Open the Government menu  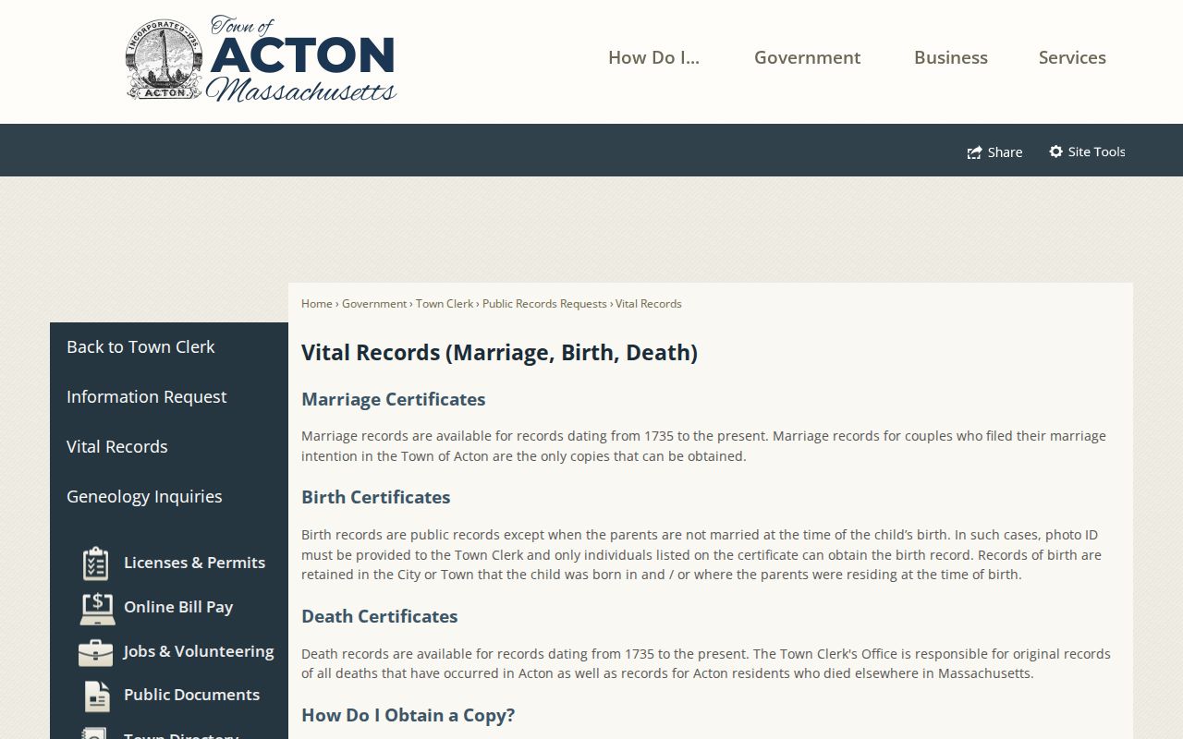(807, 57)
